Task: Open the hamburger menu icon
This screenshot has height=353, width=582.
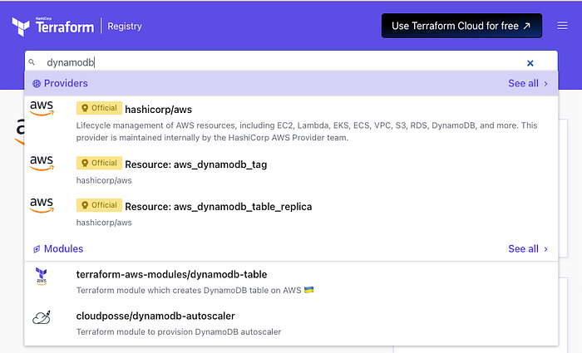Action: (562, 26)
